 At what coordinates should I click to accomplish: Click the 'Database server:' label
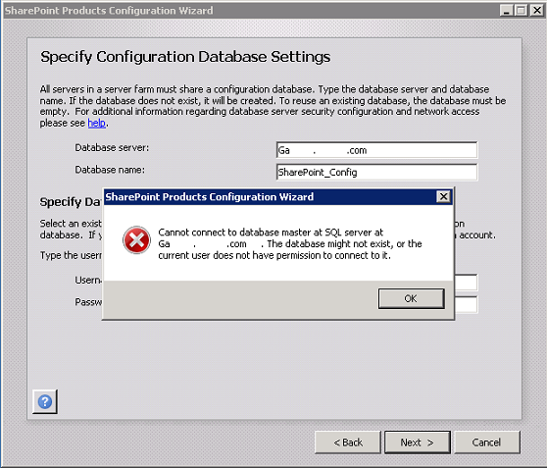pyautogui.click(x=112, y=148)
